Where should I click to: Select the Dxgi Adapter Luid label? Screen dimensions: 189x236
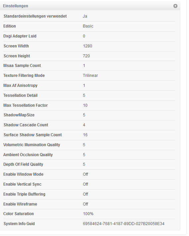tap(20, 36)
